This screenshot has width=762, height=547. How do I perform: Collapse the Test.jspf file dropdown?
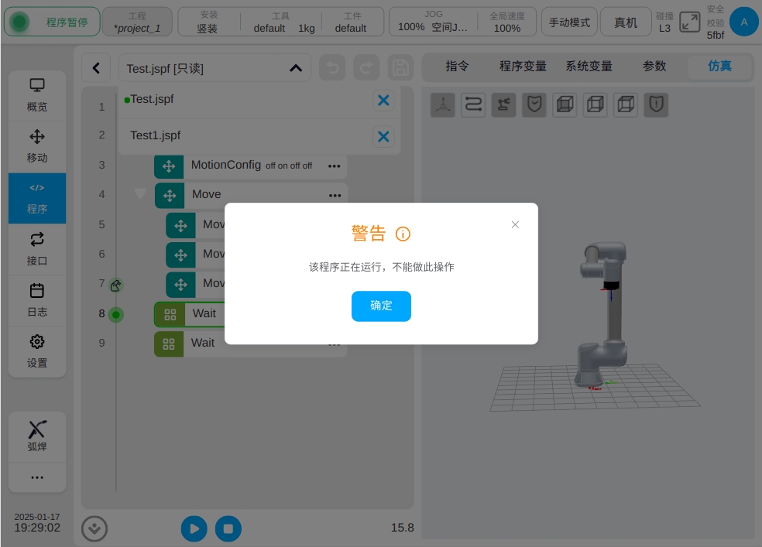pyautogui.click(x=295, y=68)
